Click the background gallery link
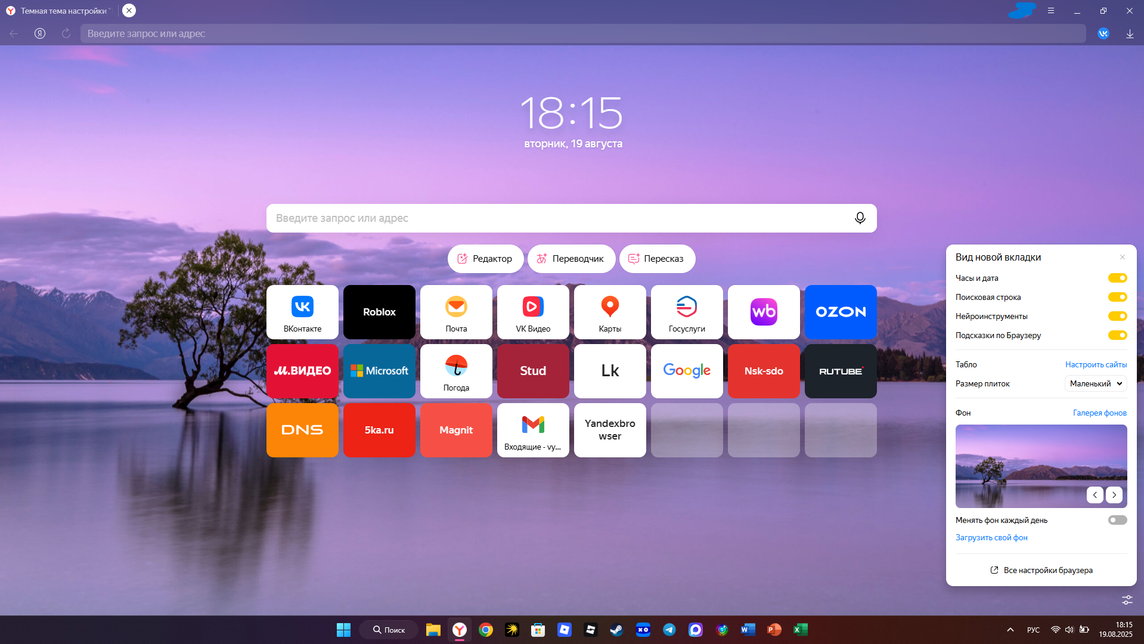This screenshot has height=644, width=1144. [x=1099, y=413]
